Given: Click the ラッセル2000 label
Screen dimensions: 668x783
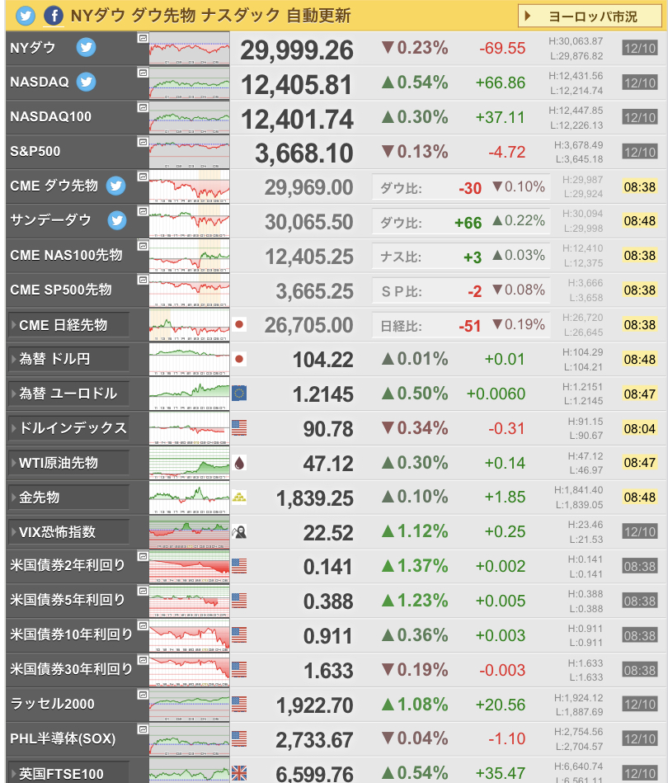Looking at the screenshot, I should click(52, 704).
